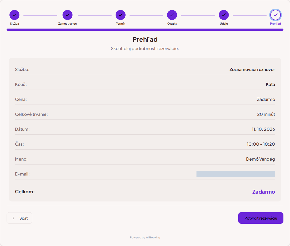
Task: Click the Služba step checkmark circle
Action: pyautogui.click(x=14, y=15)
